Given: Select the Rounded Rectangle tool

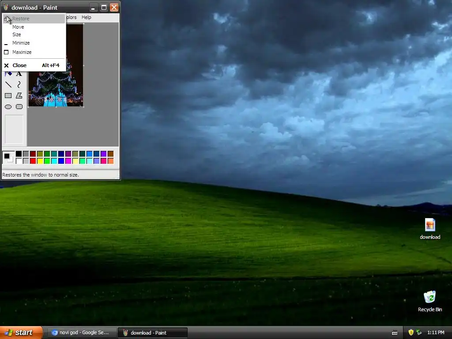Looking at the screenshot, I should [19, 107].
